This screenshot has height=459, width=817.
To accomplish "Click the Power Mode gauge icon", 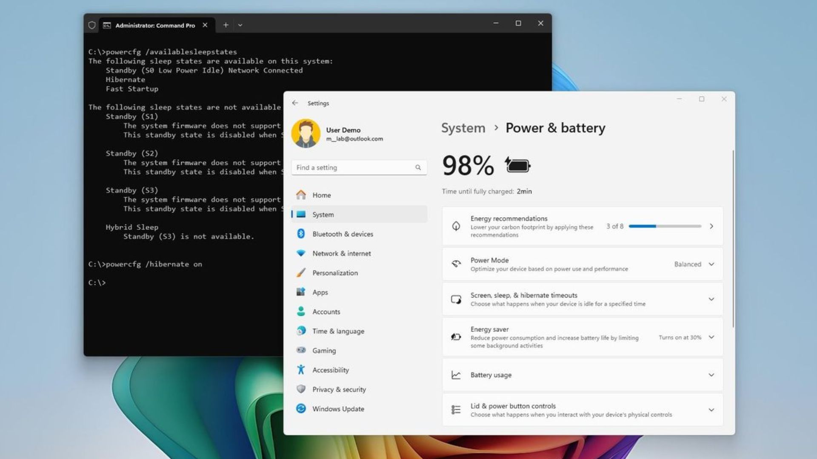I will [456, 264].
